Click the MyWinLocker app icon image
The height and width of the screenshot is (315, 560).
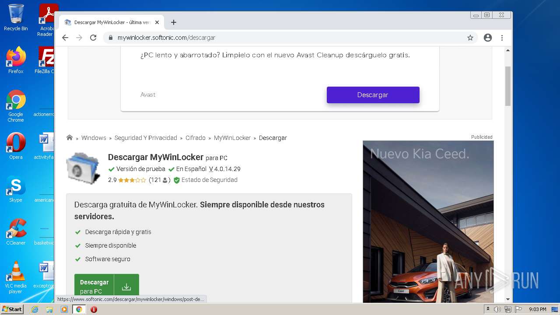[83, 168]
